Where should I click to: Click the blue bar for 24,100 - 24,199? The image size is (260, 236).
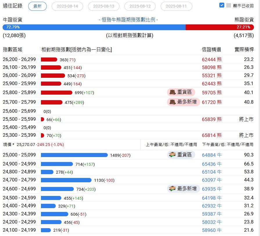(46, 230)
